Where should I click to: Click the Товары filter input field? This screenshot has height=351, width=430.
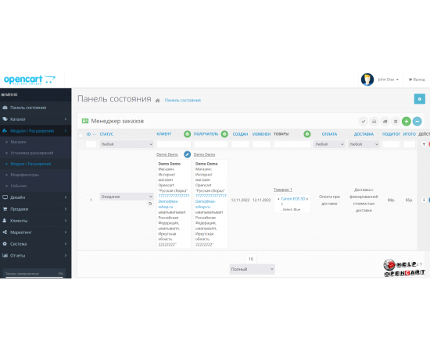tap(292, 144)
